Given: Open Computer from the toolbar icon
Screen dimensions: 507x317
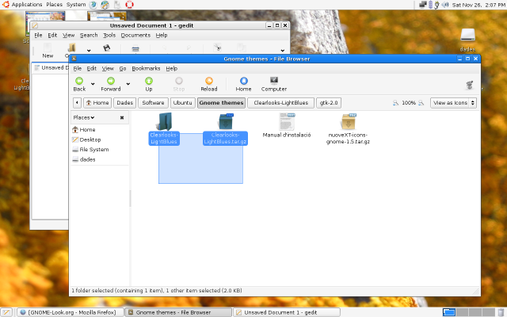Looking at the screenshot, I should tap(274, 81).
